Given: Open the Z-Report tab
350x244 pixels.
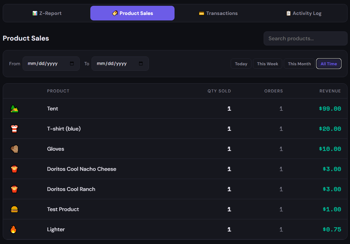Looking at the screenshot, I should coord(47,13).
